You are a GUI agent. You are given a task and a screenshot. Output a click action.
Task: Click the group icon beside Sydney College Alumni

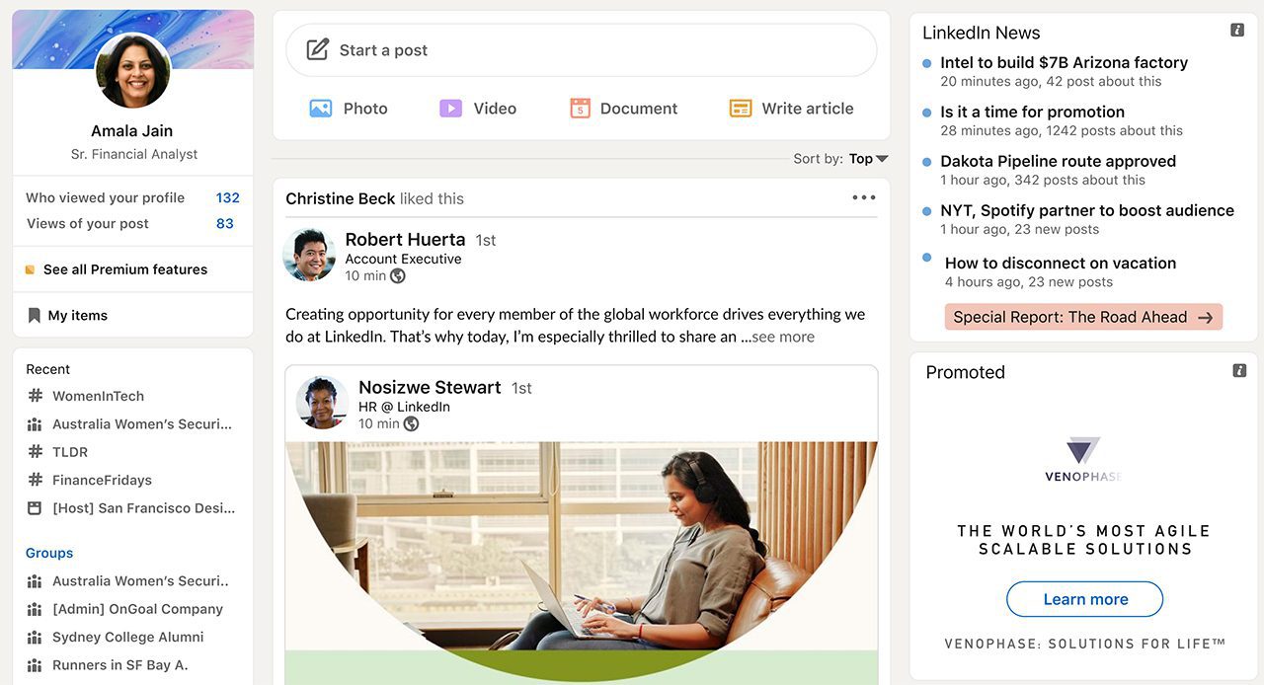(35, 638)
